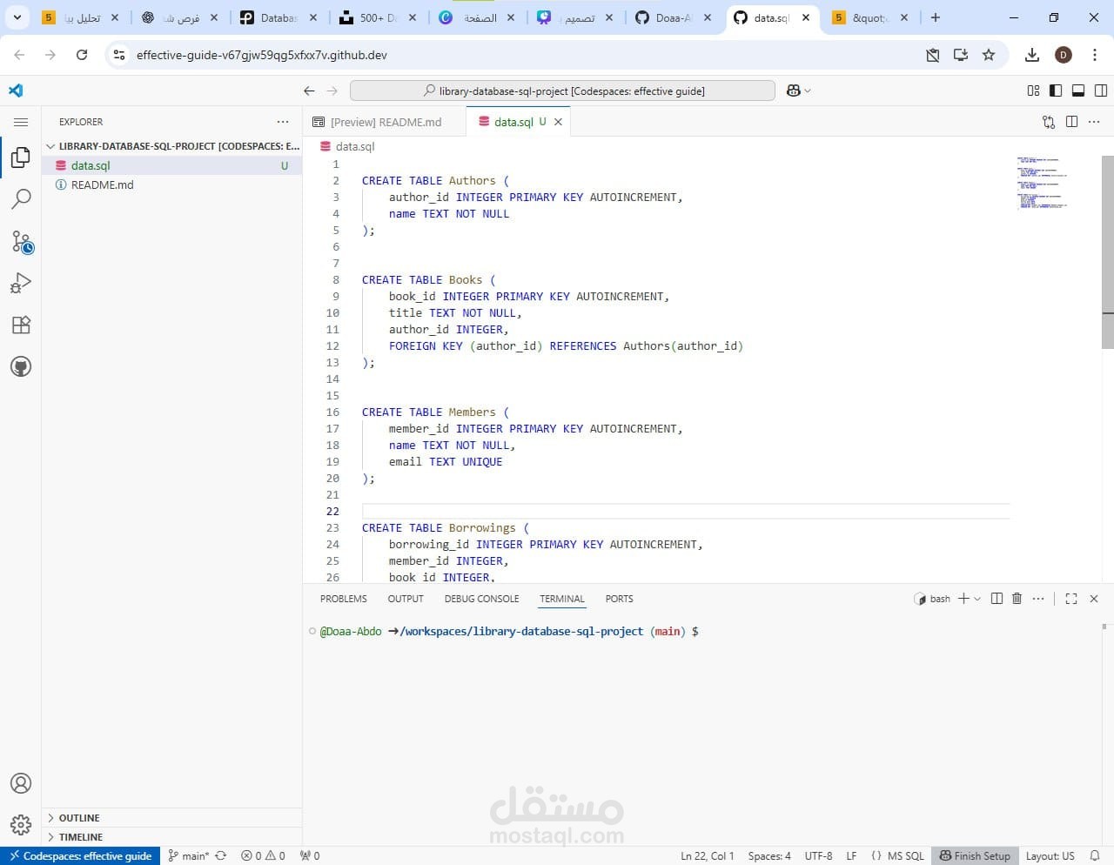Open the new terminal launch profile dropdown
1114x865 pixels.
(x=977, y=599)
